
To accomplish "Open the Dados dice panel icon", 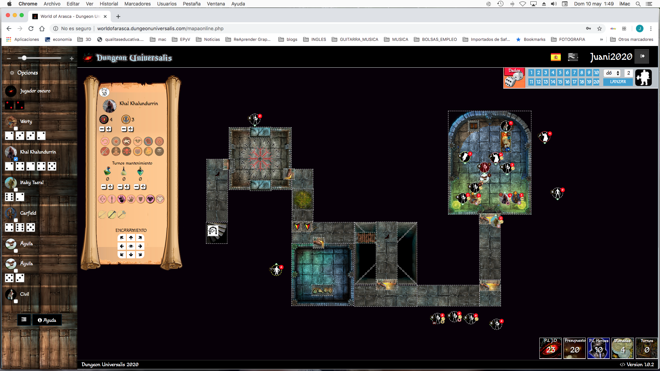I will click(514, 78).
